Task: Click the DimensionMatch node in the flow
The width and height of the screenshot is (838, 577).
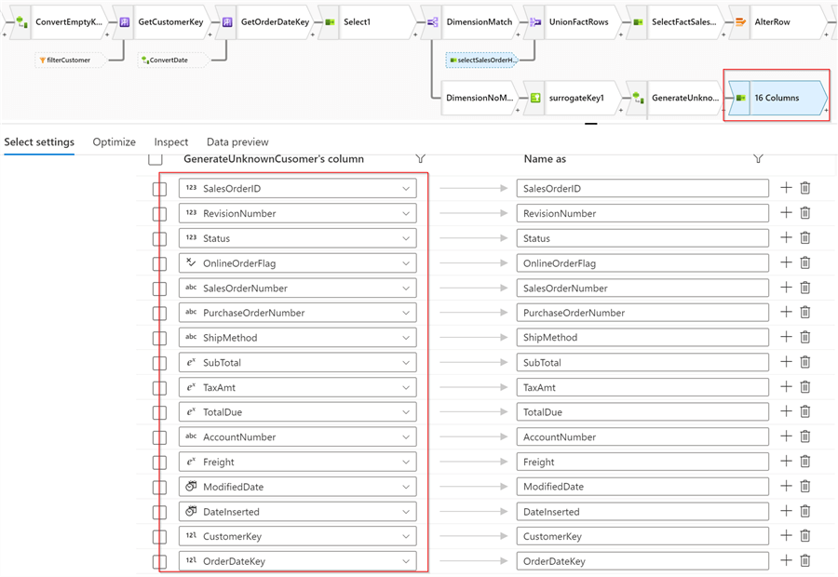Action: 479,22
